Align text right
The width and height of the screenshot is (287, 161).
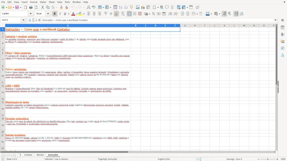tap(99, 14)
